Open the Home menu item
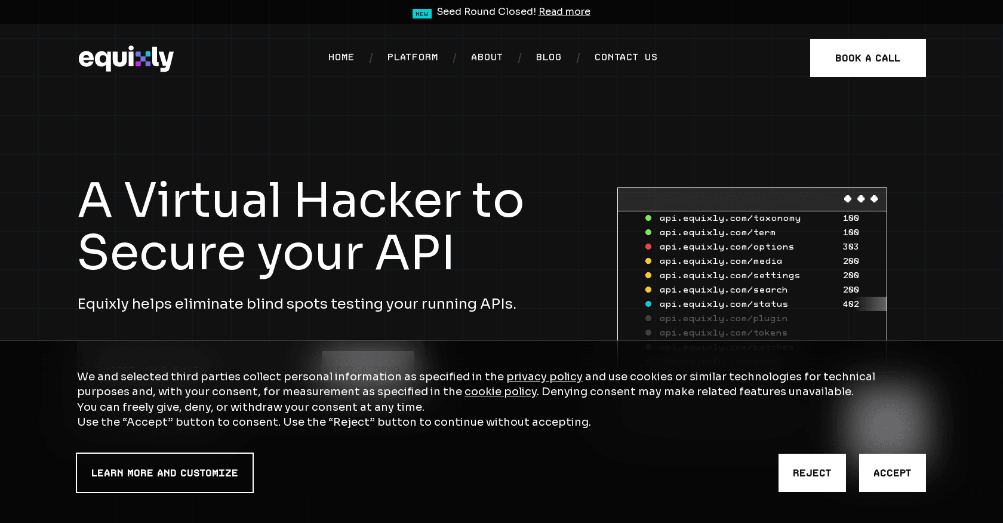Screen dimensions: 1003x523 (341, 57)
